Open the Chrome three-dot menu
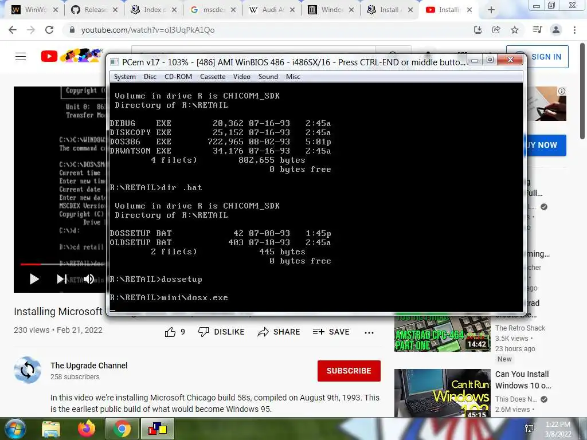The width and height of the screenshot is (587, 440). 574,30
